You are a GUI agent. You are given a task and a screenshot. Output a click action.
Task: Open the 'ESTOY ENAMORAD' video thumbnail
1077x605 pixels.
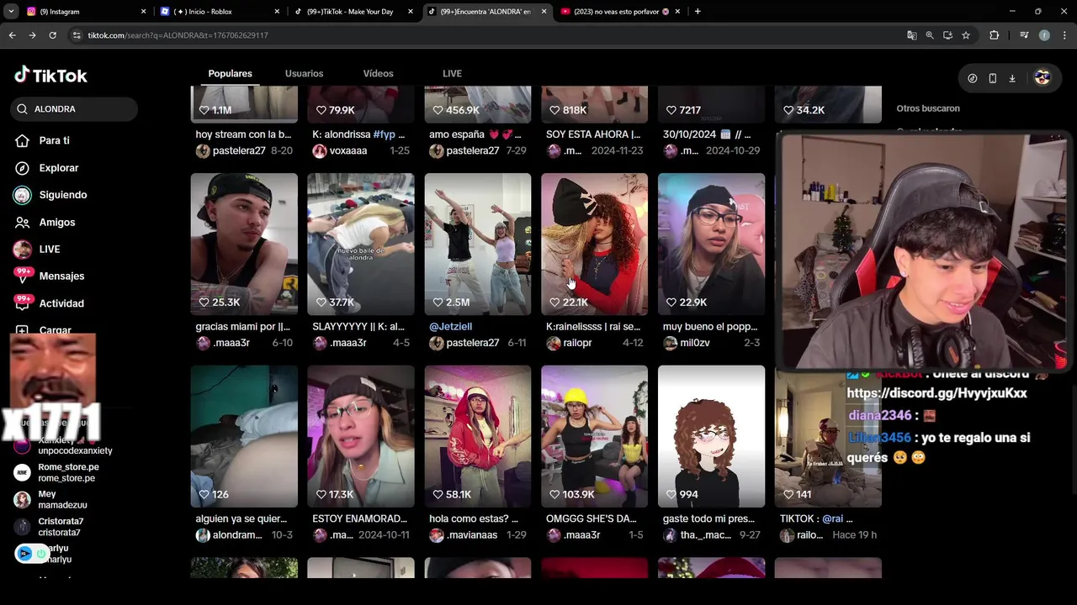click(361, 436)
